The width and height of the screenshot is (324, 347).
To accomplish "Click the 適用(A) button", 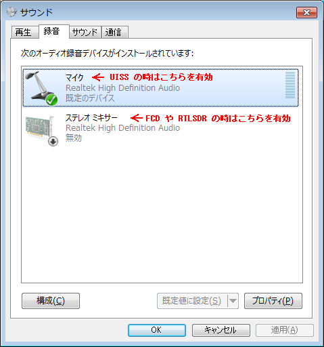I will [x=285, y=330].
